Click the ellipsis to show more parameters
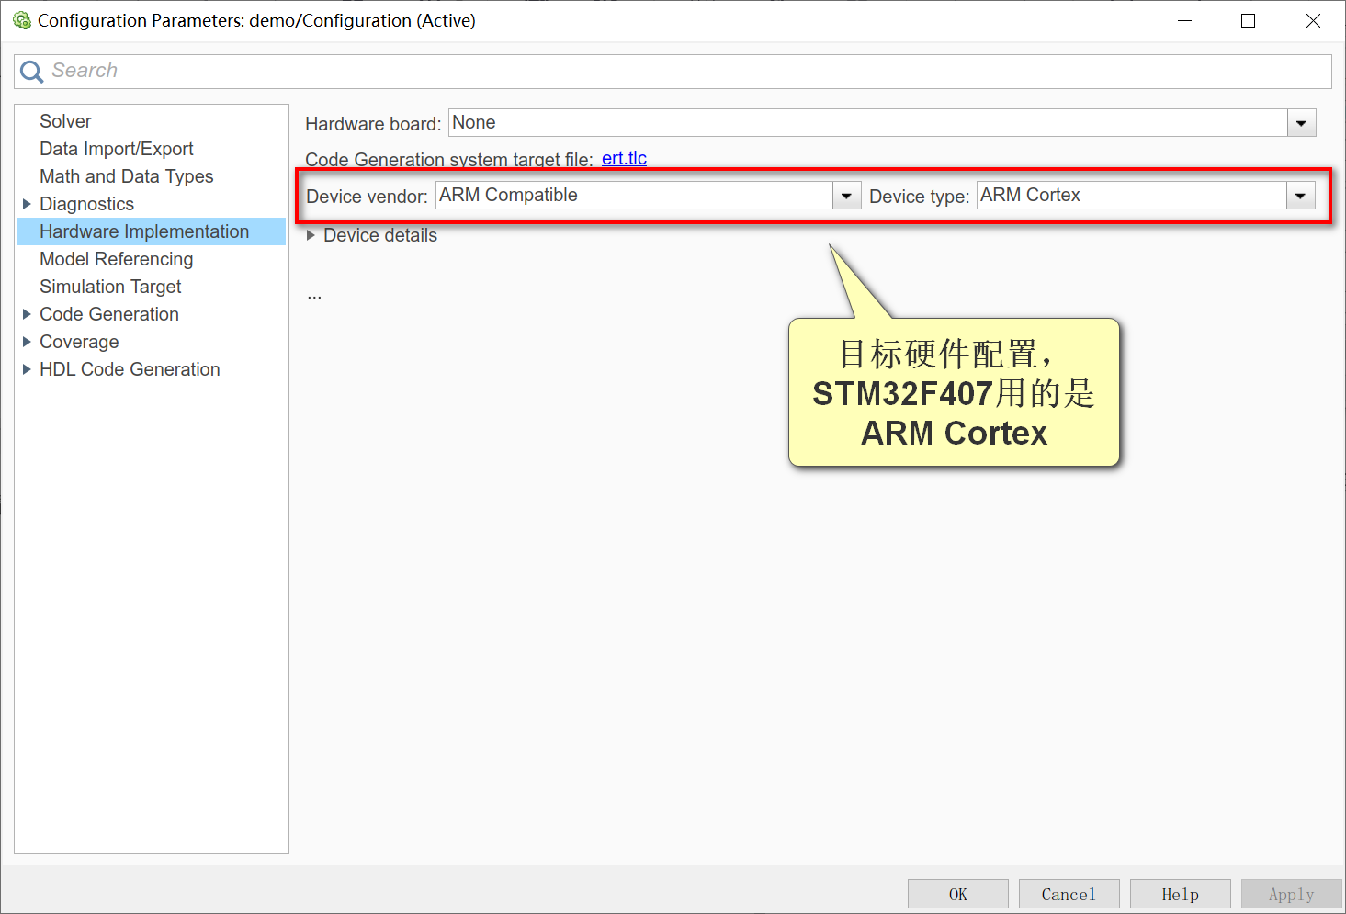The image size is (1346, 914). (x=314, y=296)
